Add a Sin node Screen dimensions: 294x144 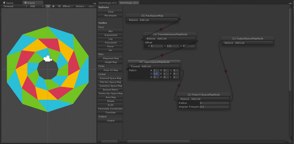tap(110, 50)
